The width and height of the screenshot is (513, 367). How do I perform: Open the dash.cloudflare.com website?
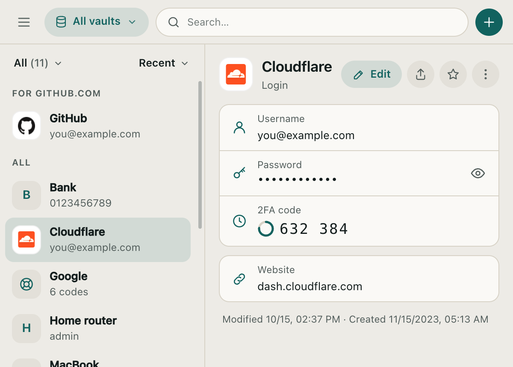(359, 279)
